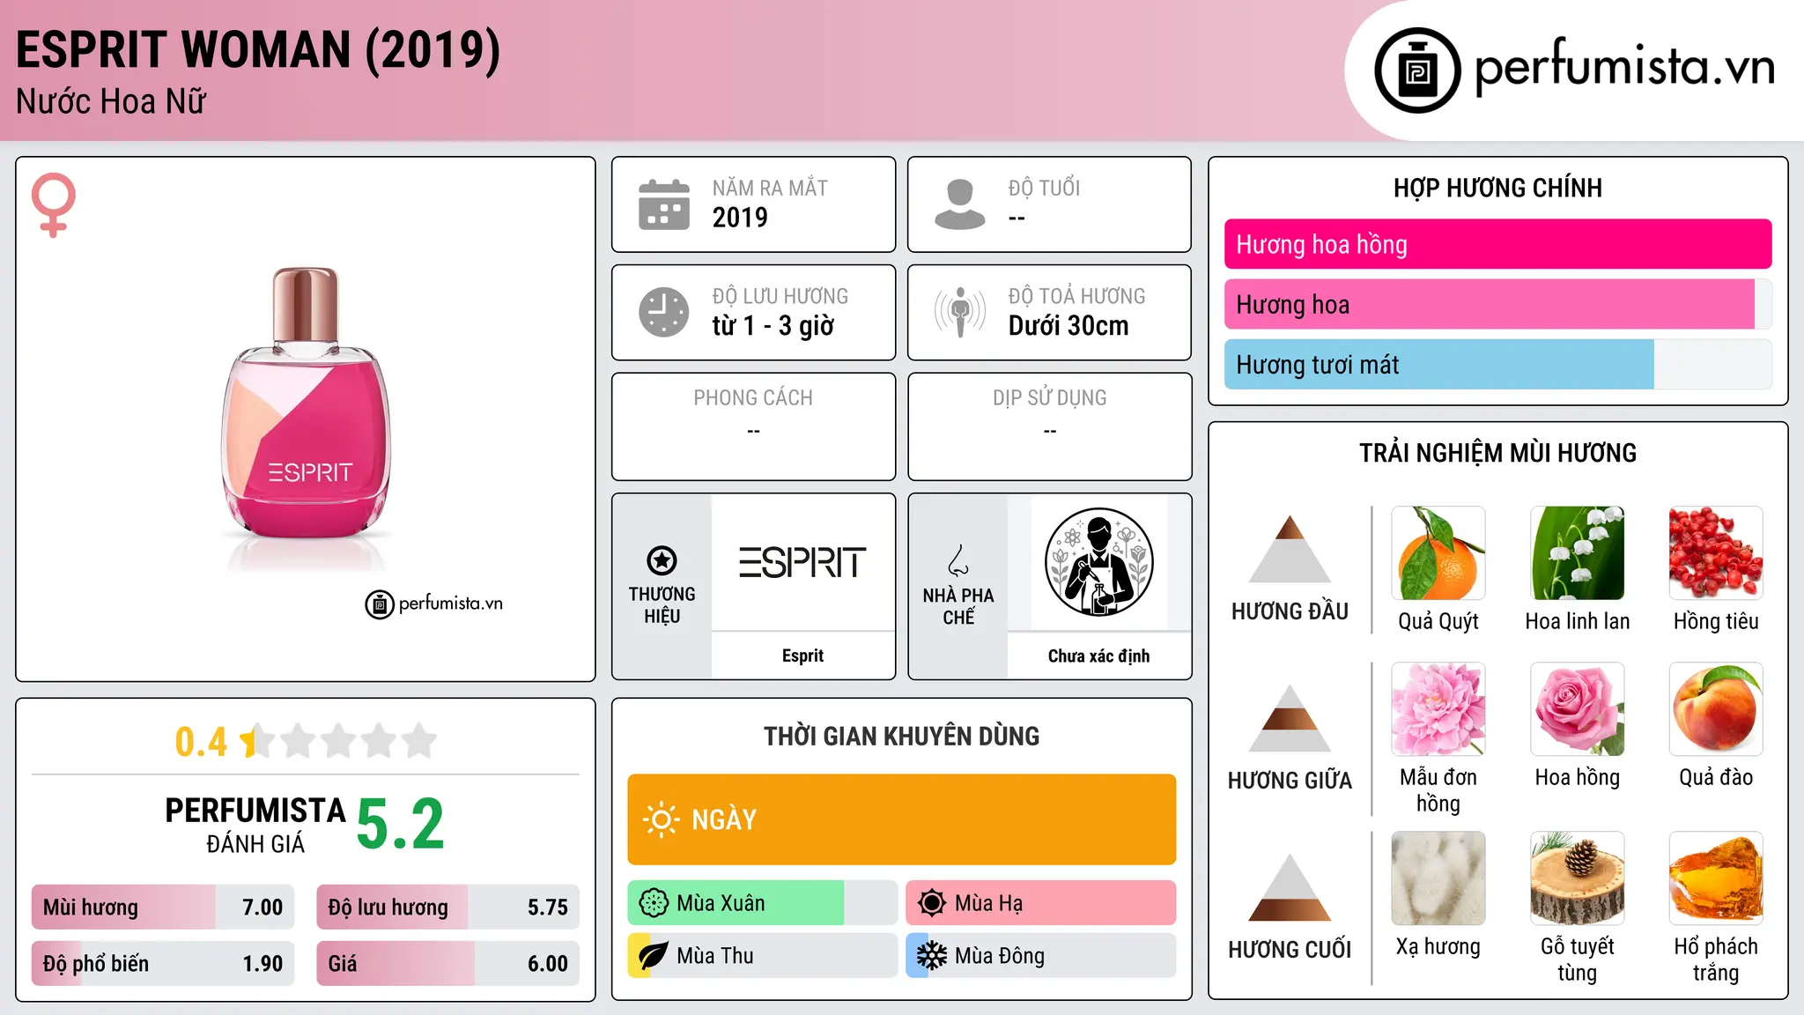This screenshot has height=1015, width=1804.
Task: Click the nose icon above Nhà pha chế
Action: point(958,560)
